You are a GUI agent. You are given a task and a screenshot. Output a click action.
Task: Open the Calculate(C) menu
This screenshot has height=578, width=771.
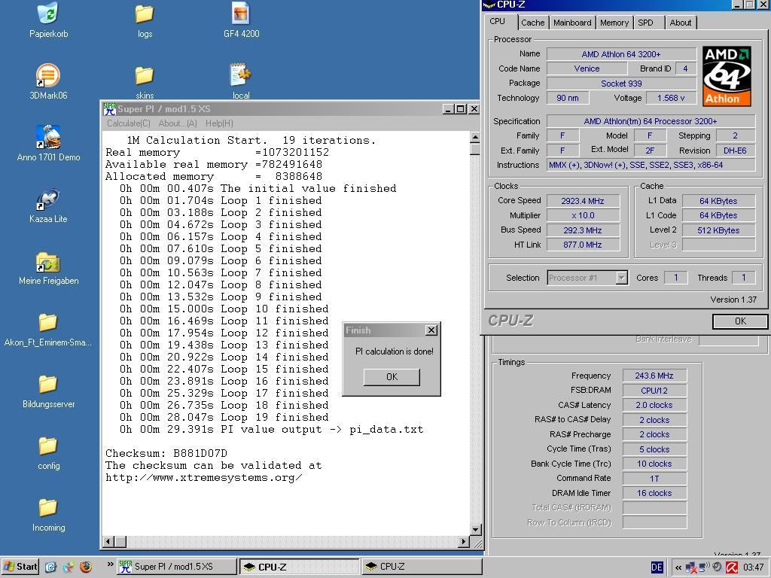click(128, 123)
